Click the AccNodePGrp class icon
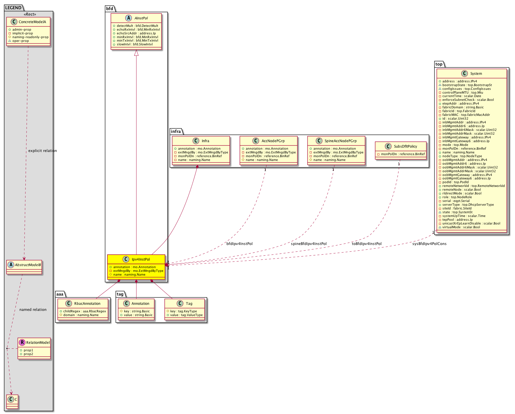This screenshot has height=414, width=515. 256,141
